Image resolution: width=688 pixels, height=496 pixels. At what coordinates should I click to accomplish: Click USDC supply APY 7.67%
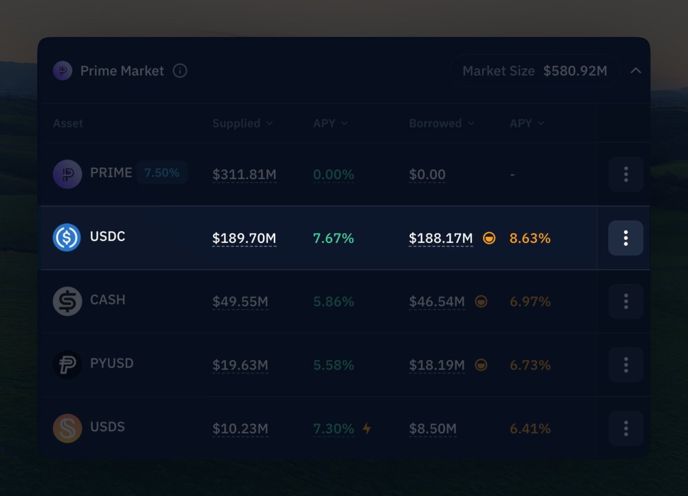334,238
